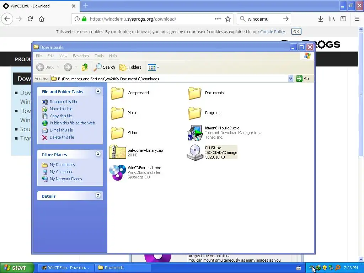Click the Explorer address path field
Viewport: 364px width, 273px height.
tap(170, 79)
